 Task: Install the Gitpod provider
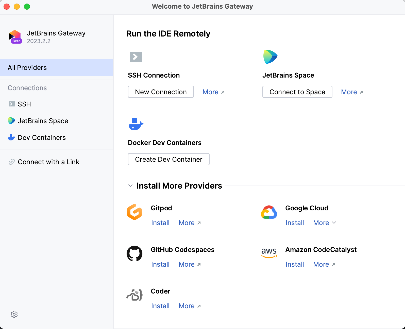tap(160, 223)
